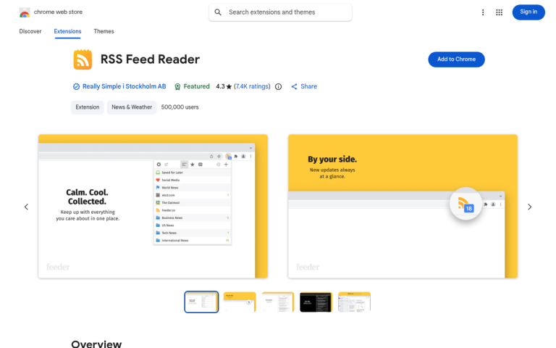
Task: Click Add to Chrome button
Action: point(456,59)
